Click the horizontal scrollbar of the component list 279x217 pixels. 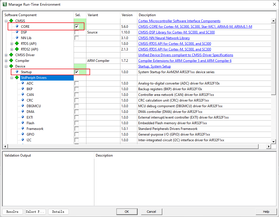(x=133, y=146)
